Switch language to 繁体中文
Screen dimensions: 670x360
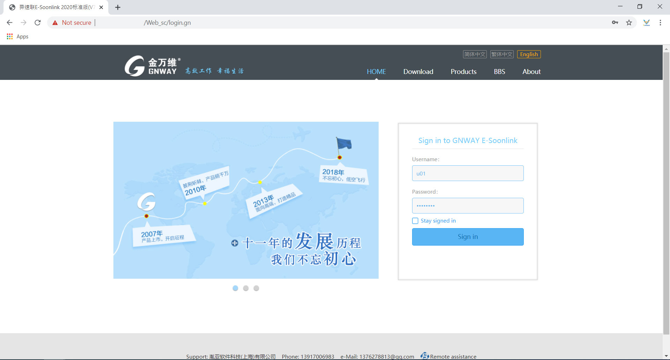tap(502, 54)
